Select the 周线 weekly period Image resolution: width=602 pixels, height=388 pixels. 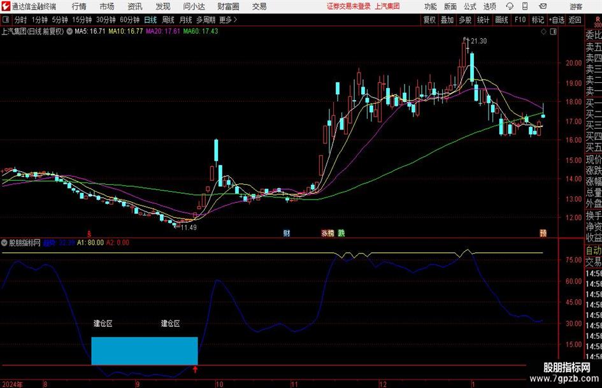[168, 20]
